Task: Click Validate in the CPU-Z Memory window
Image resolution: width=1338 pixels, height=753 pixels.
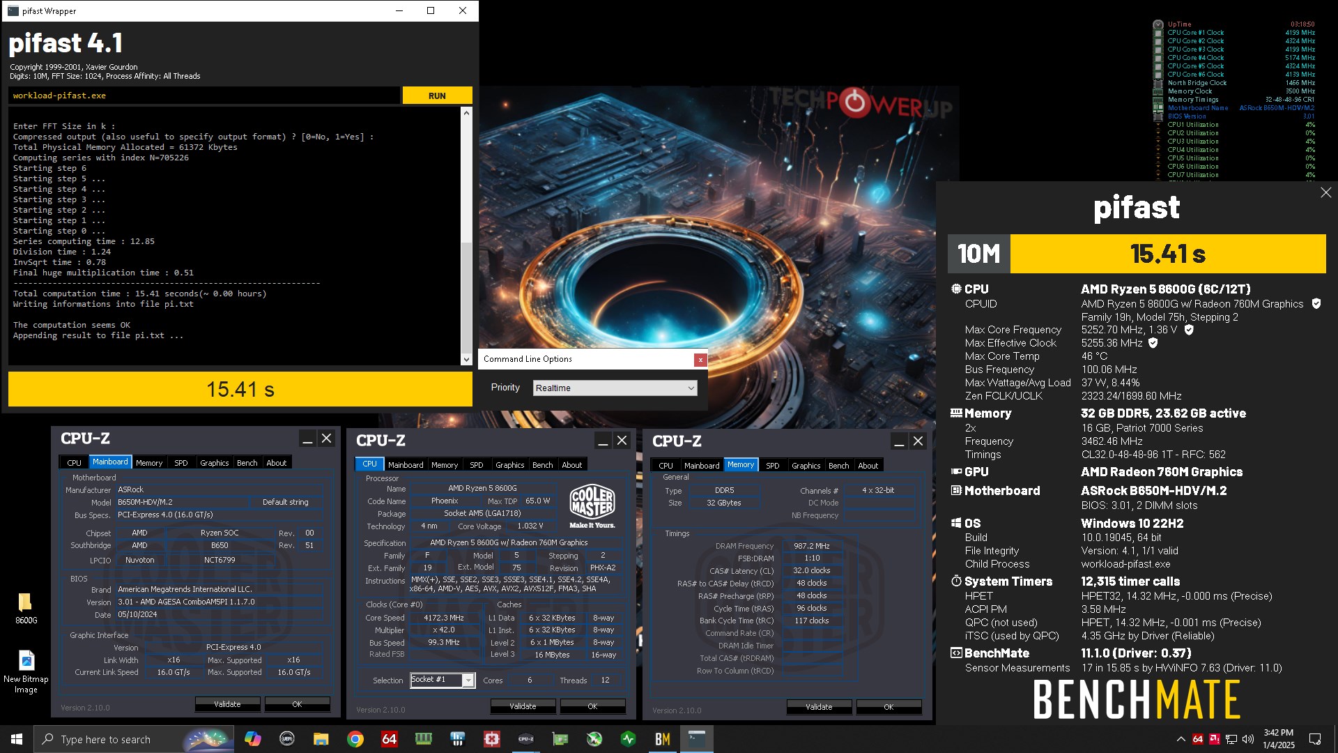Action: point(819,707)
